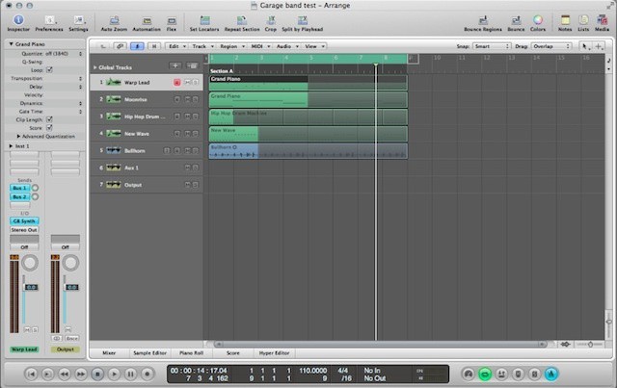
Task: Click the Bounce toolbar icon
Action: (x=516, y=20)
